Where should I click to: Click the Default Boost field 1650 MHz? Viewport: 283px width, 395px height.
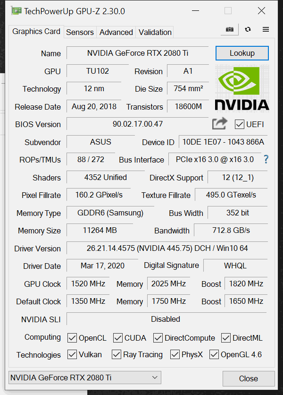(246, 301)
